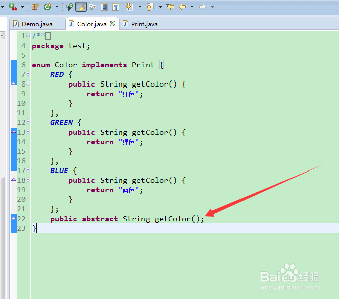339x299 pixels.
Task: Click the collapsed comment placeholder box on line 1
Action: point(48,36)
